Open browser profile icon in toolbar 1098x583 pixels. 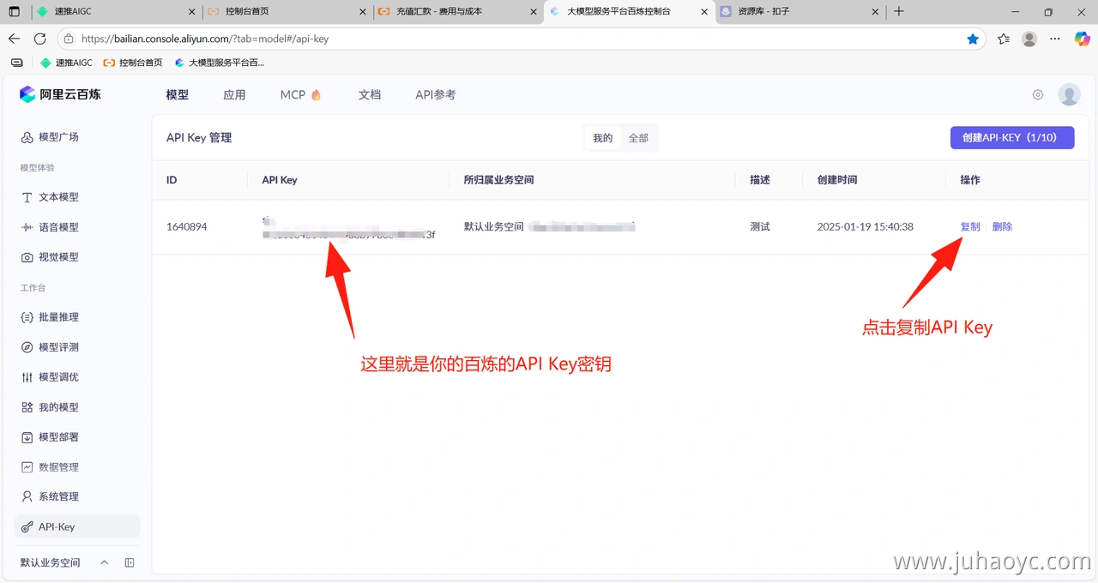pyautogui.click(x=1029, y=39)
